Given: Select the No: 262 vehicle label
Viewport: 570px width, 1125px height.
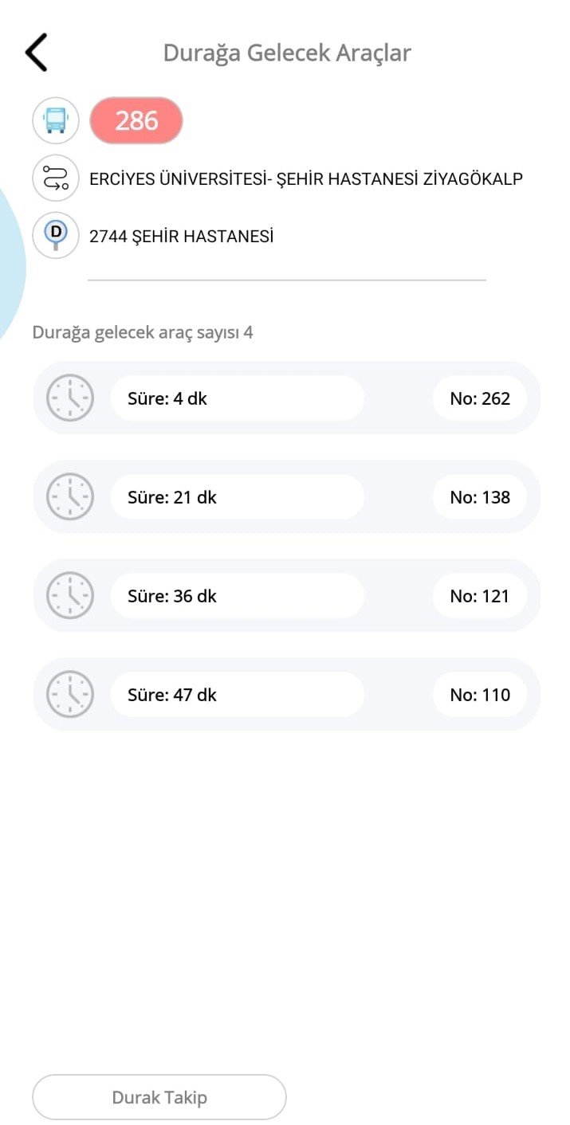Looking at the screenshot, I should [x=481, y=398].
